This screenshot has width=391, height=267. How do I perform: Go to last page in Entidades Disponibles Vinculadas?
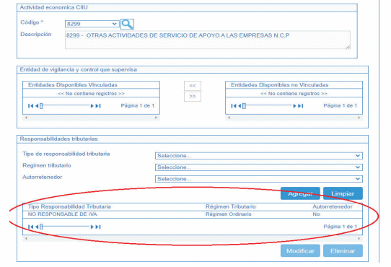(98, 106)
